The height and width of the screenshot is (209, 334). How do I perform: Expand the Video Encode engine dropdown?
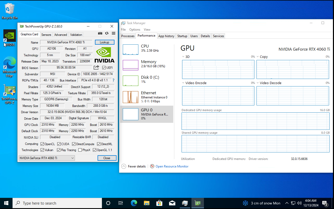pyautogui.click(x=183, y=83)
